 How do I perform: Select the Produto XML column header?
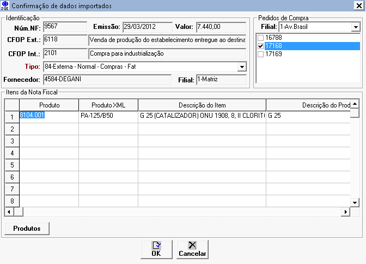pyautogui.click(x=108, y=105)
